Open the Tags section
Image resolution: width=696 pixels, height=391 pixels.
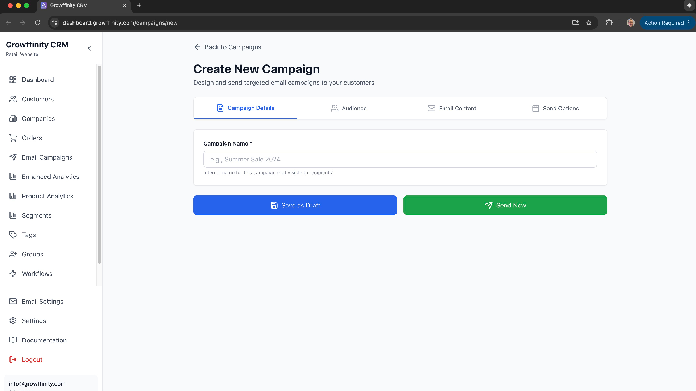(28, 235)
